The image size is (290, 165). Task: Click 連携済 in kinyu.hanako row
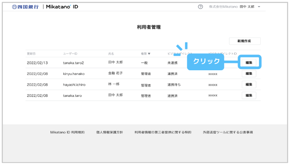173,74
